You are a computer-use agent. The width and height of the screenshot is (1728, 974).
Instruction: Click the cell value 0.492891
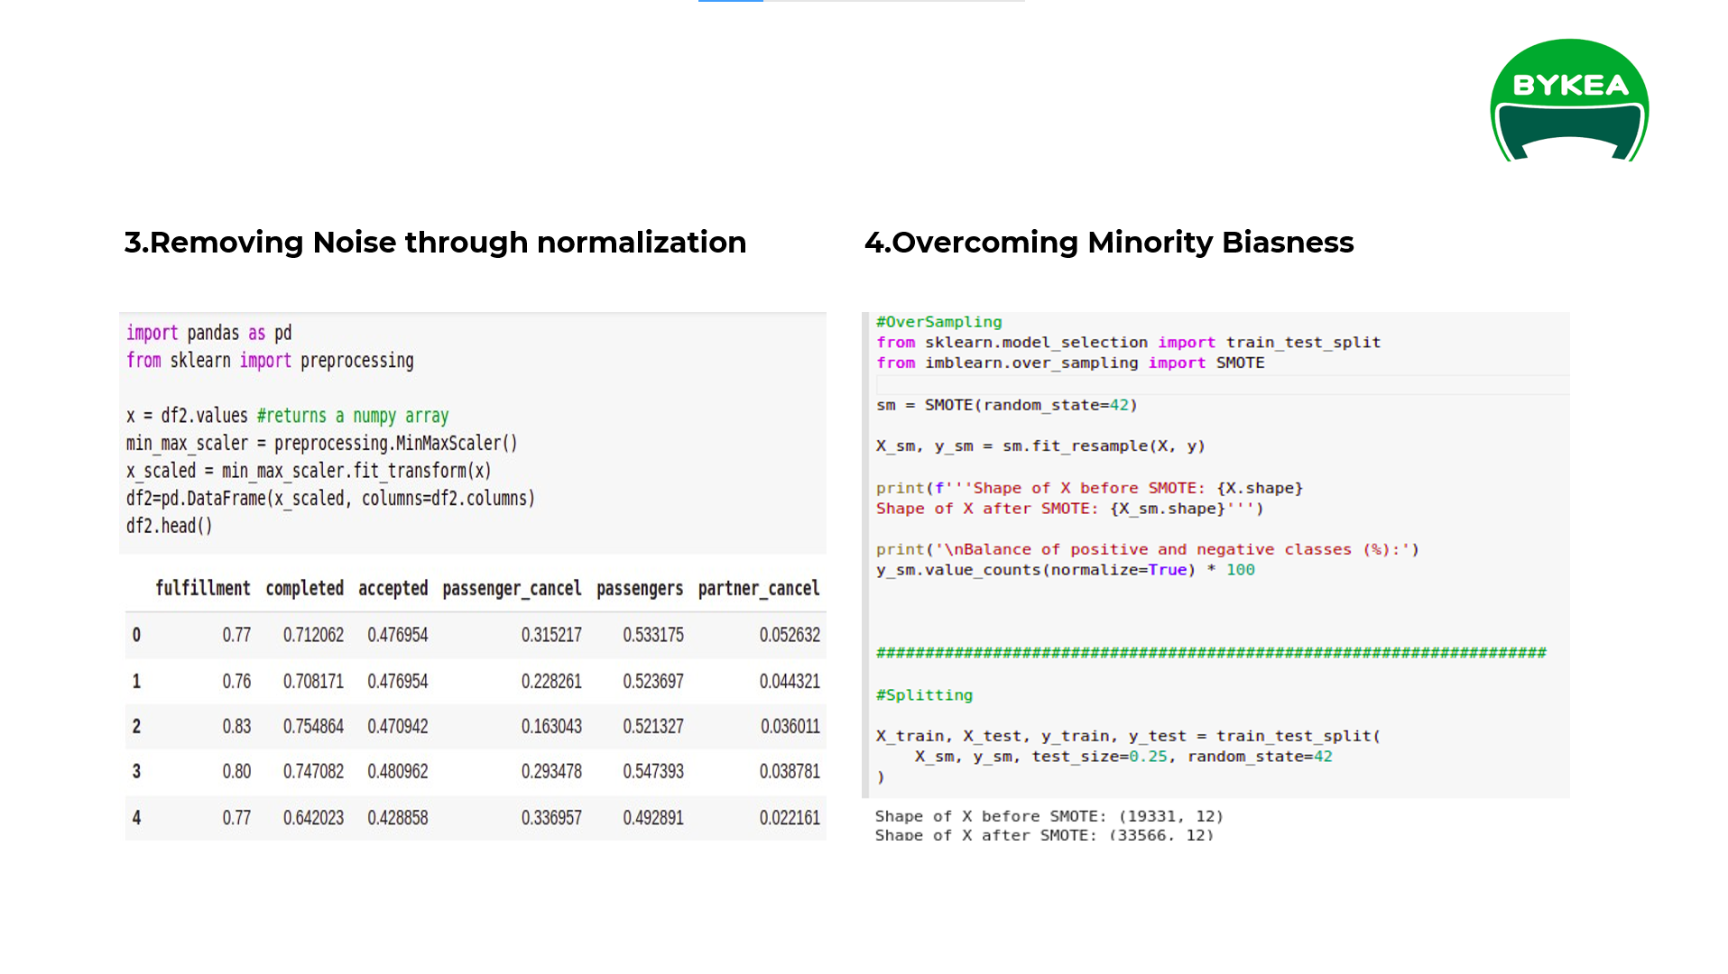[x=653, y=818]
